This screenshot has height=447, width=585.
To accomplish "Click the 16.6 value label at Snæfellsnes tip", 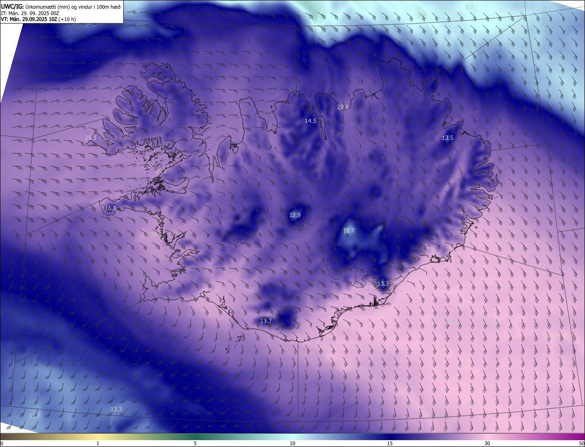I will coord(111,208).
